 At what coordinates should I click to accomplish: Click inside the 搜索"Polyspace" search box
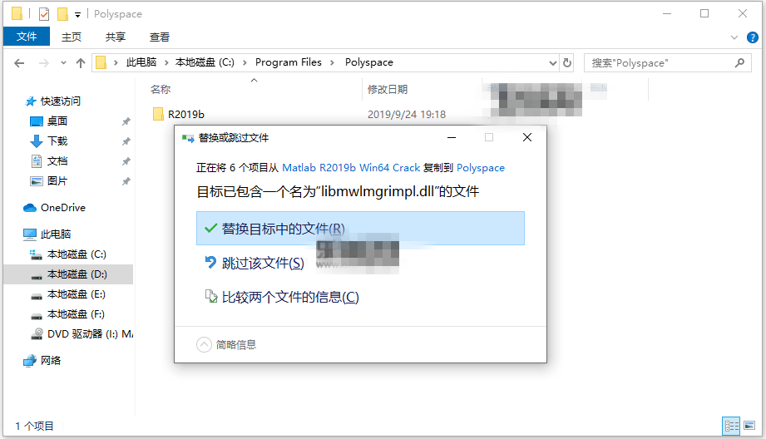(657, 62)
